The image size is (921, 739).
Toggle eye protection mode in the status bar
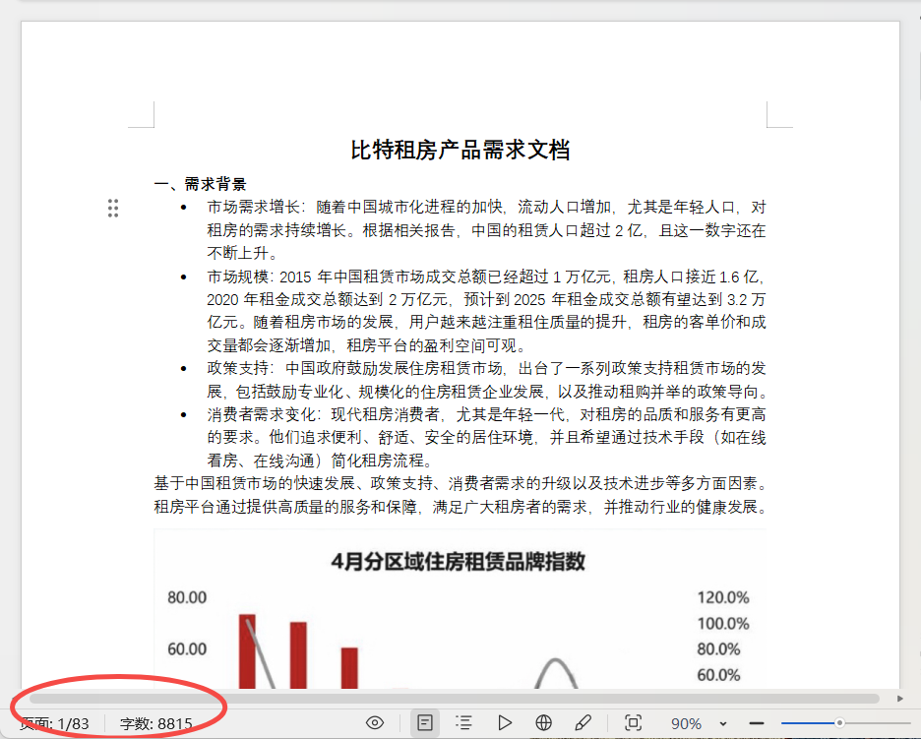coord(376,722)
